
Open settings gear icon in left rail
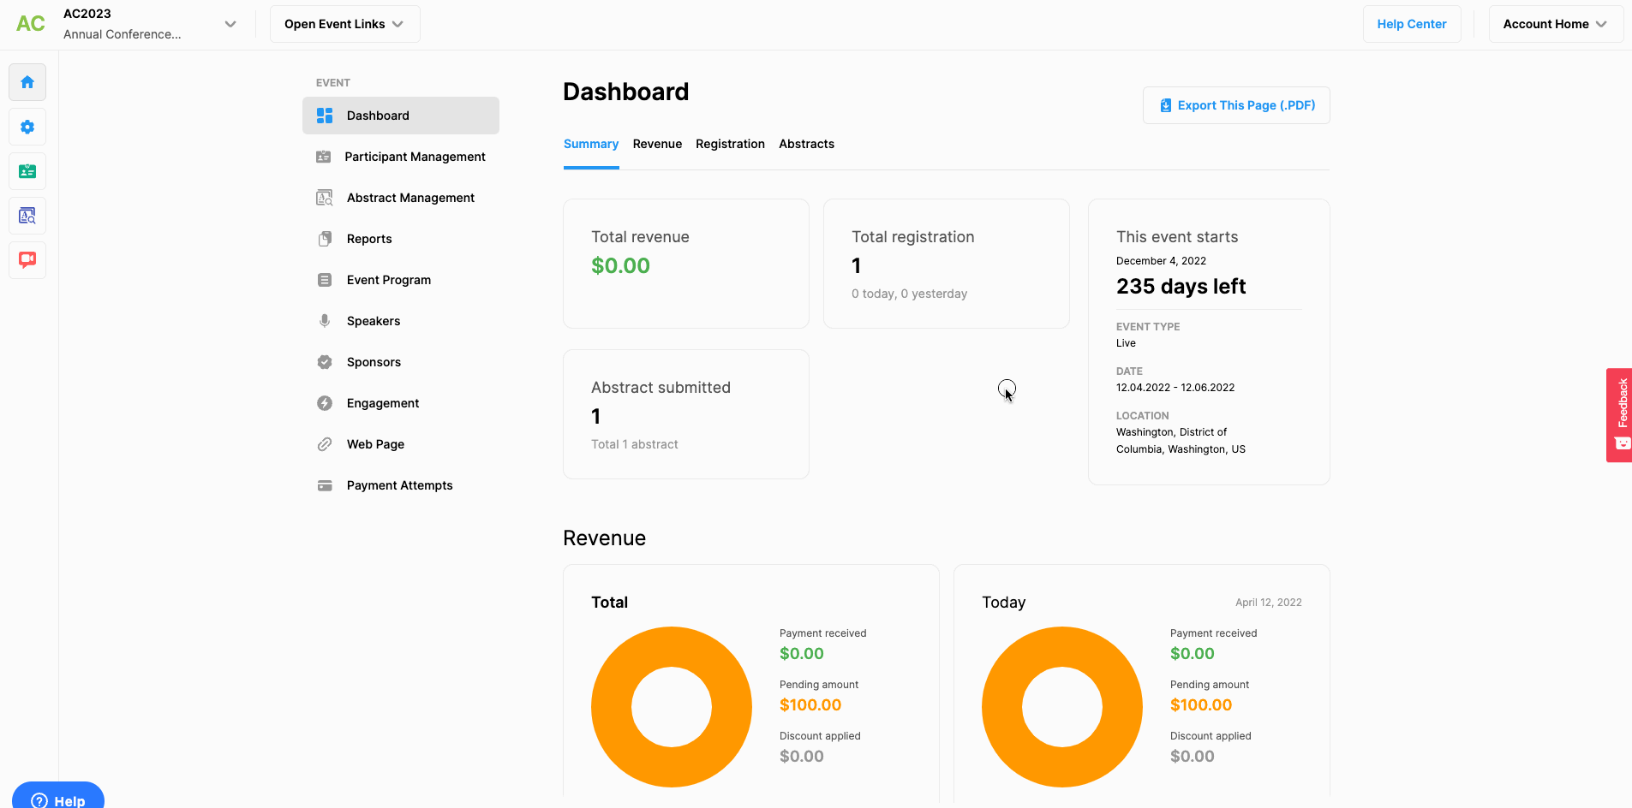27,127
